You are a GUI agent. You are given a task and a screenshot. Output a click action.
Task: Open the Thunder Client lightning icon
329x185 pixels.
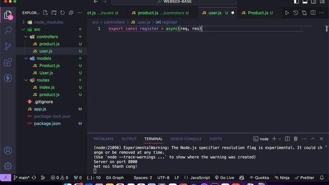[8, 78]
